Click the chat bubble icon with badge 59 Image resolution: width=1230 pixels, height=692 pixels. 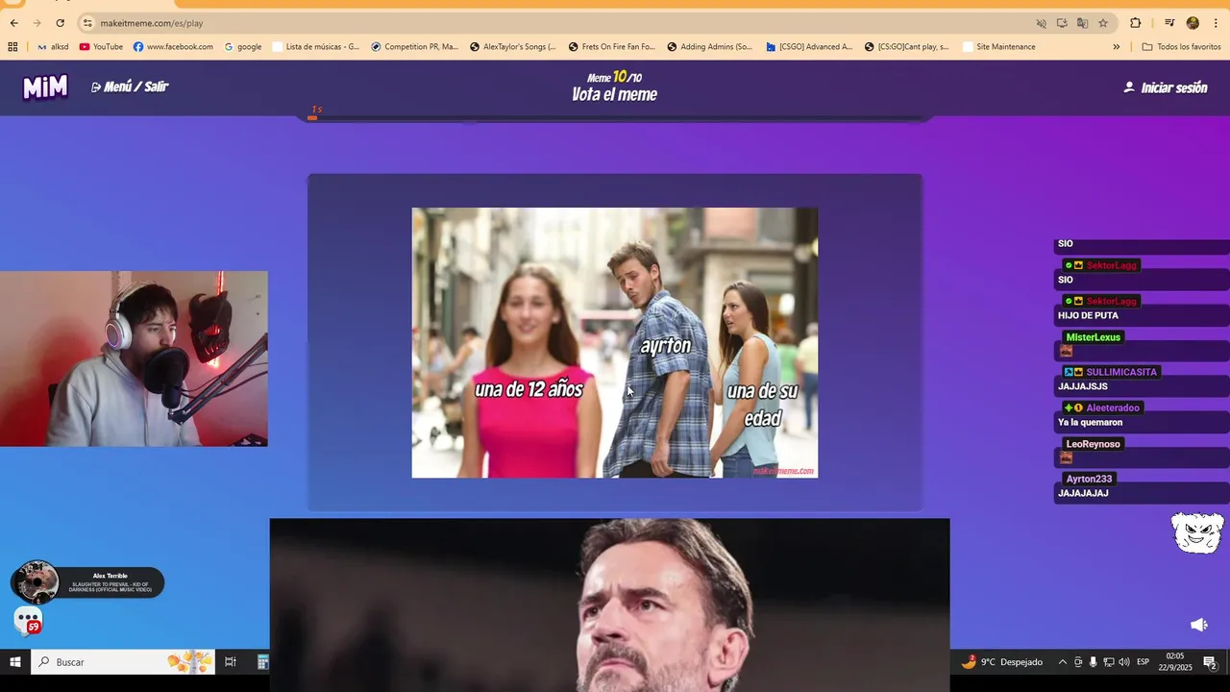click(x=28, y=621)
